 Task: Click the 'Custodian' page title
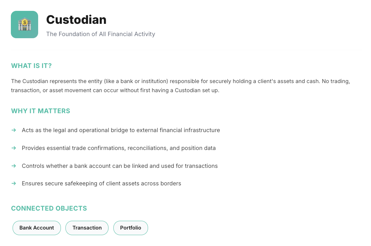click(x=76, y=20)
